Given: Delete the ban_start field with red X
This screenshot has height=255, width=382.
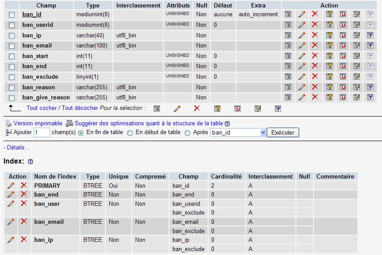Looking at the screenshot, I should coord(315,56).
